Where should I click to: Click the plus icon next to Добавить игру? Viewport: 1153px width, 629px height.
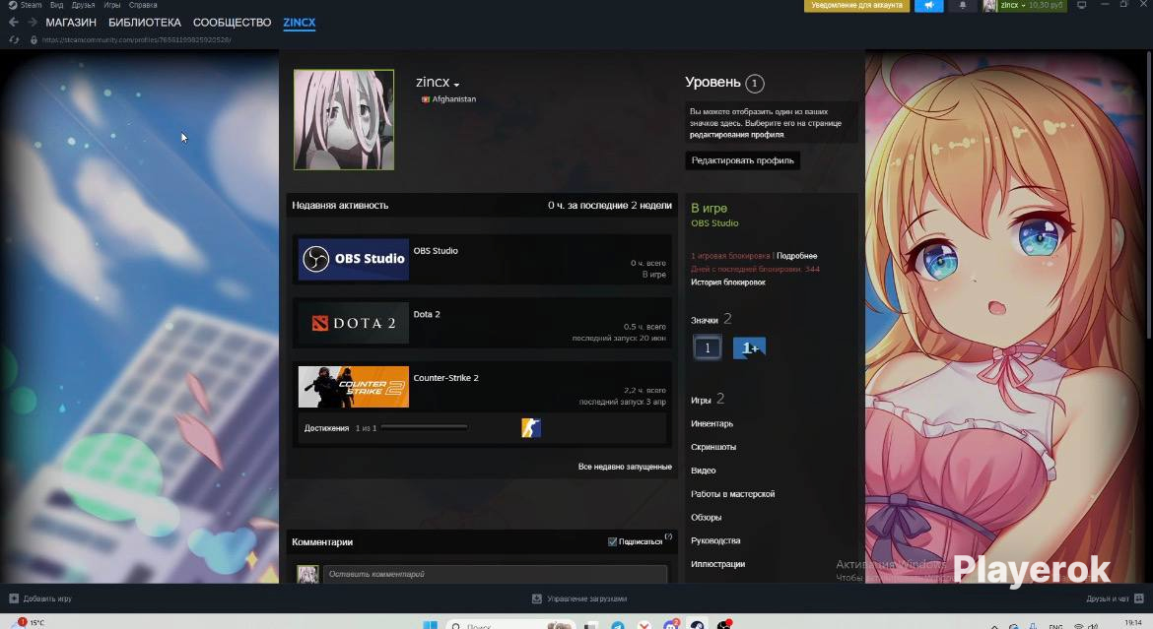click(13, 598)
